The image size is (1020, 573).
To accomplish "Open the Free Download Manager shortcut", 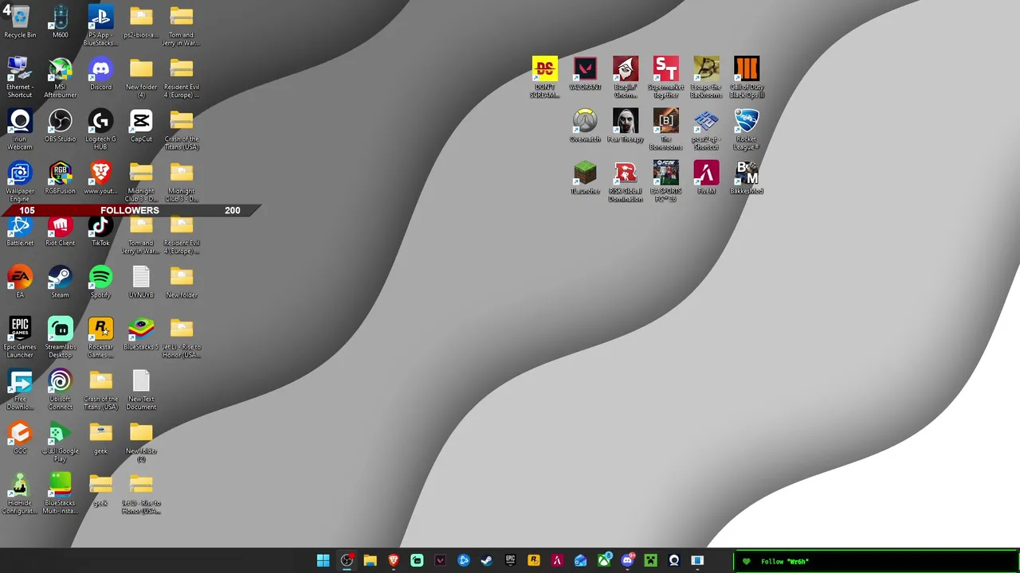I will tap(20, 389).
